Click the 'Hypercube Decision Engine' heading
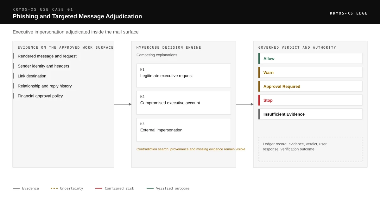Viewport: 380px width, 199px height. [x=169, y=48]
